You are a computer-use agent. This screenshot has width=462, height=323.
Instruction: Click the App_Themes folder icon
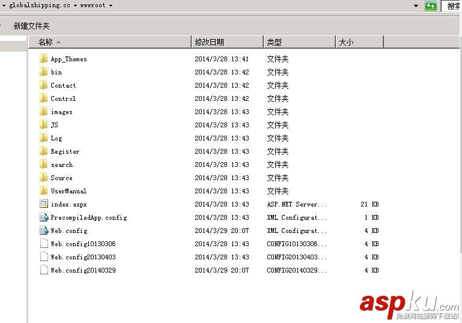pyautogui.click(x=44, y=59)
